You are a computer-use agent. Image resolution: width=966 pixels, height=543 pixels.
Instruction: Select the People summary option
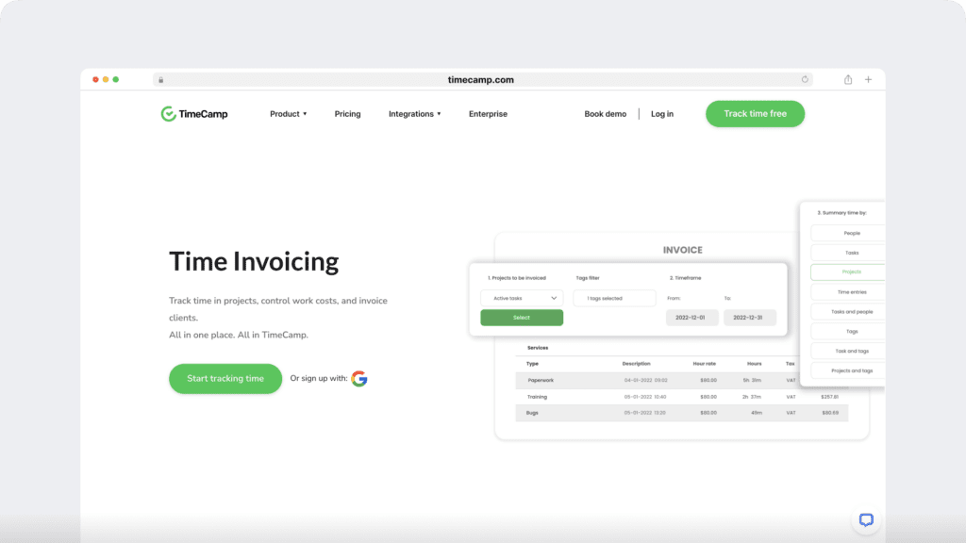coord(847,233)
